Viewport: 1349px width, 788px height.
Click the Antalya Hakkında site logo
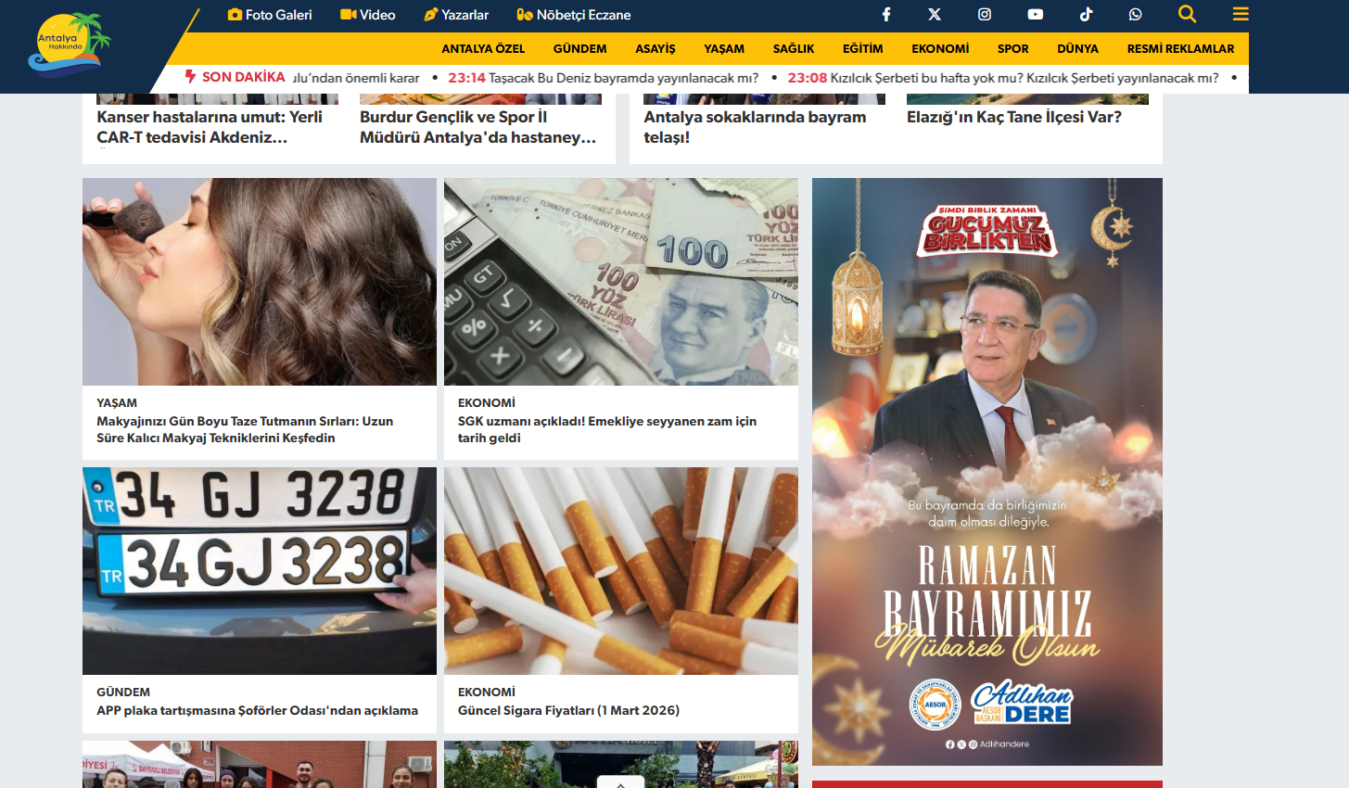click(x=69, y=44)
